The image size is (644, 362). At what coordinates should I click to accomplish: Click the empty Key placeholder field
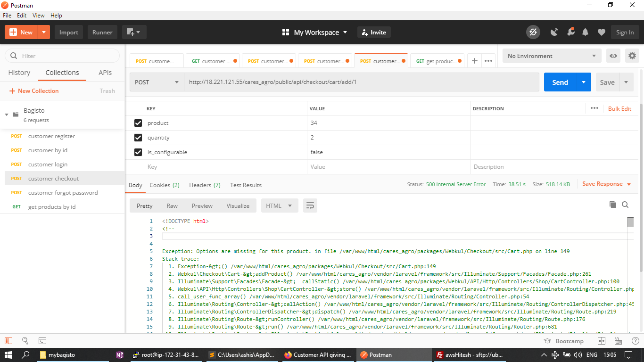(225, 167)
